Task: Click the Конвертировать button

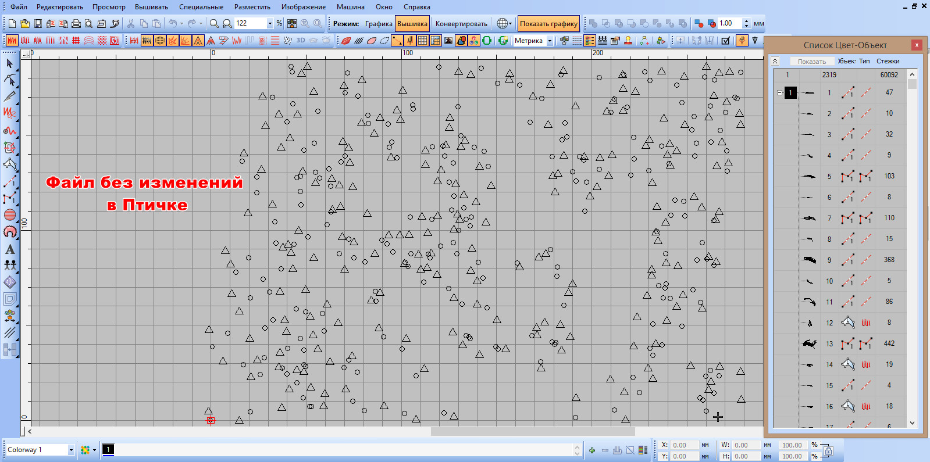Action: pos(461,24)
